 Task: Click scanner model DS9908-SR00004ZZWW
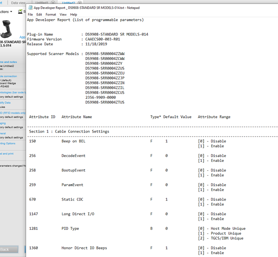105,54
